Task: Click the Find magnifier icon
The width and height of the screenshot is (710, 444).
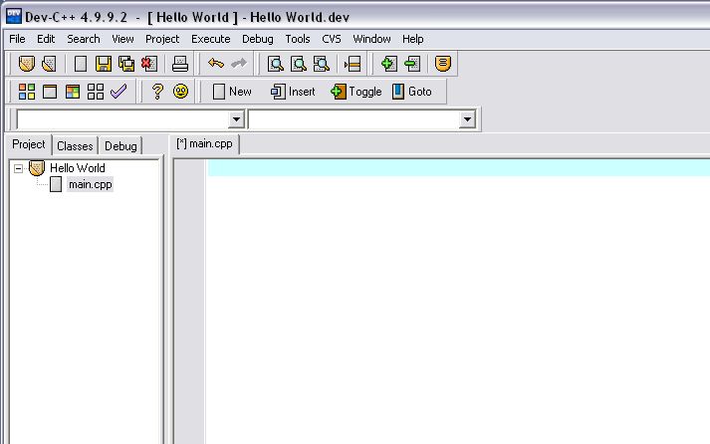Action: (x=275, y=64)
